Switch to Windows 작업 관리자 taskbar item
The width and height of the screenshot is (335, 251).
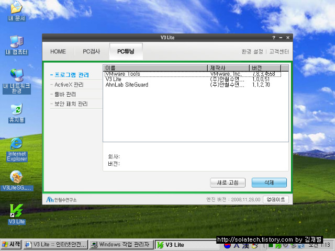[x=121, y=245]
